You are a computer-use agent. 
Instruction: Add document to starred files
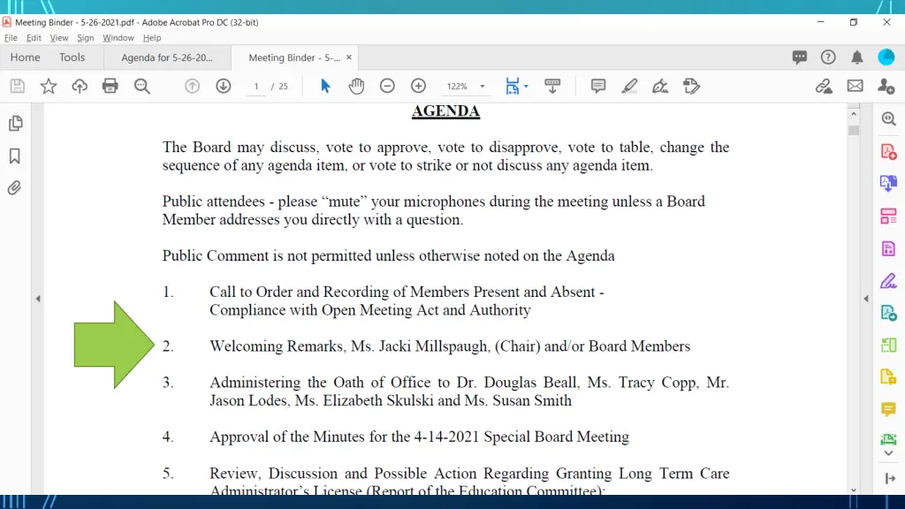(49, 86)
